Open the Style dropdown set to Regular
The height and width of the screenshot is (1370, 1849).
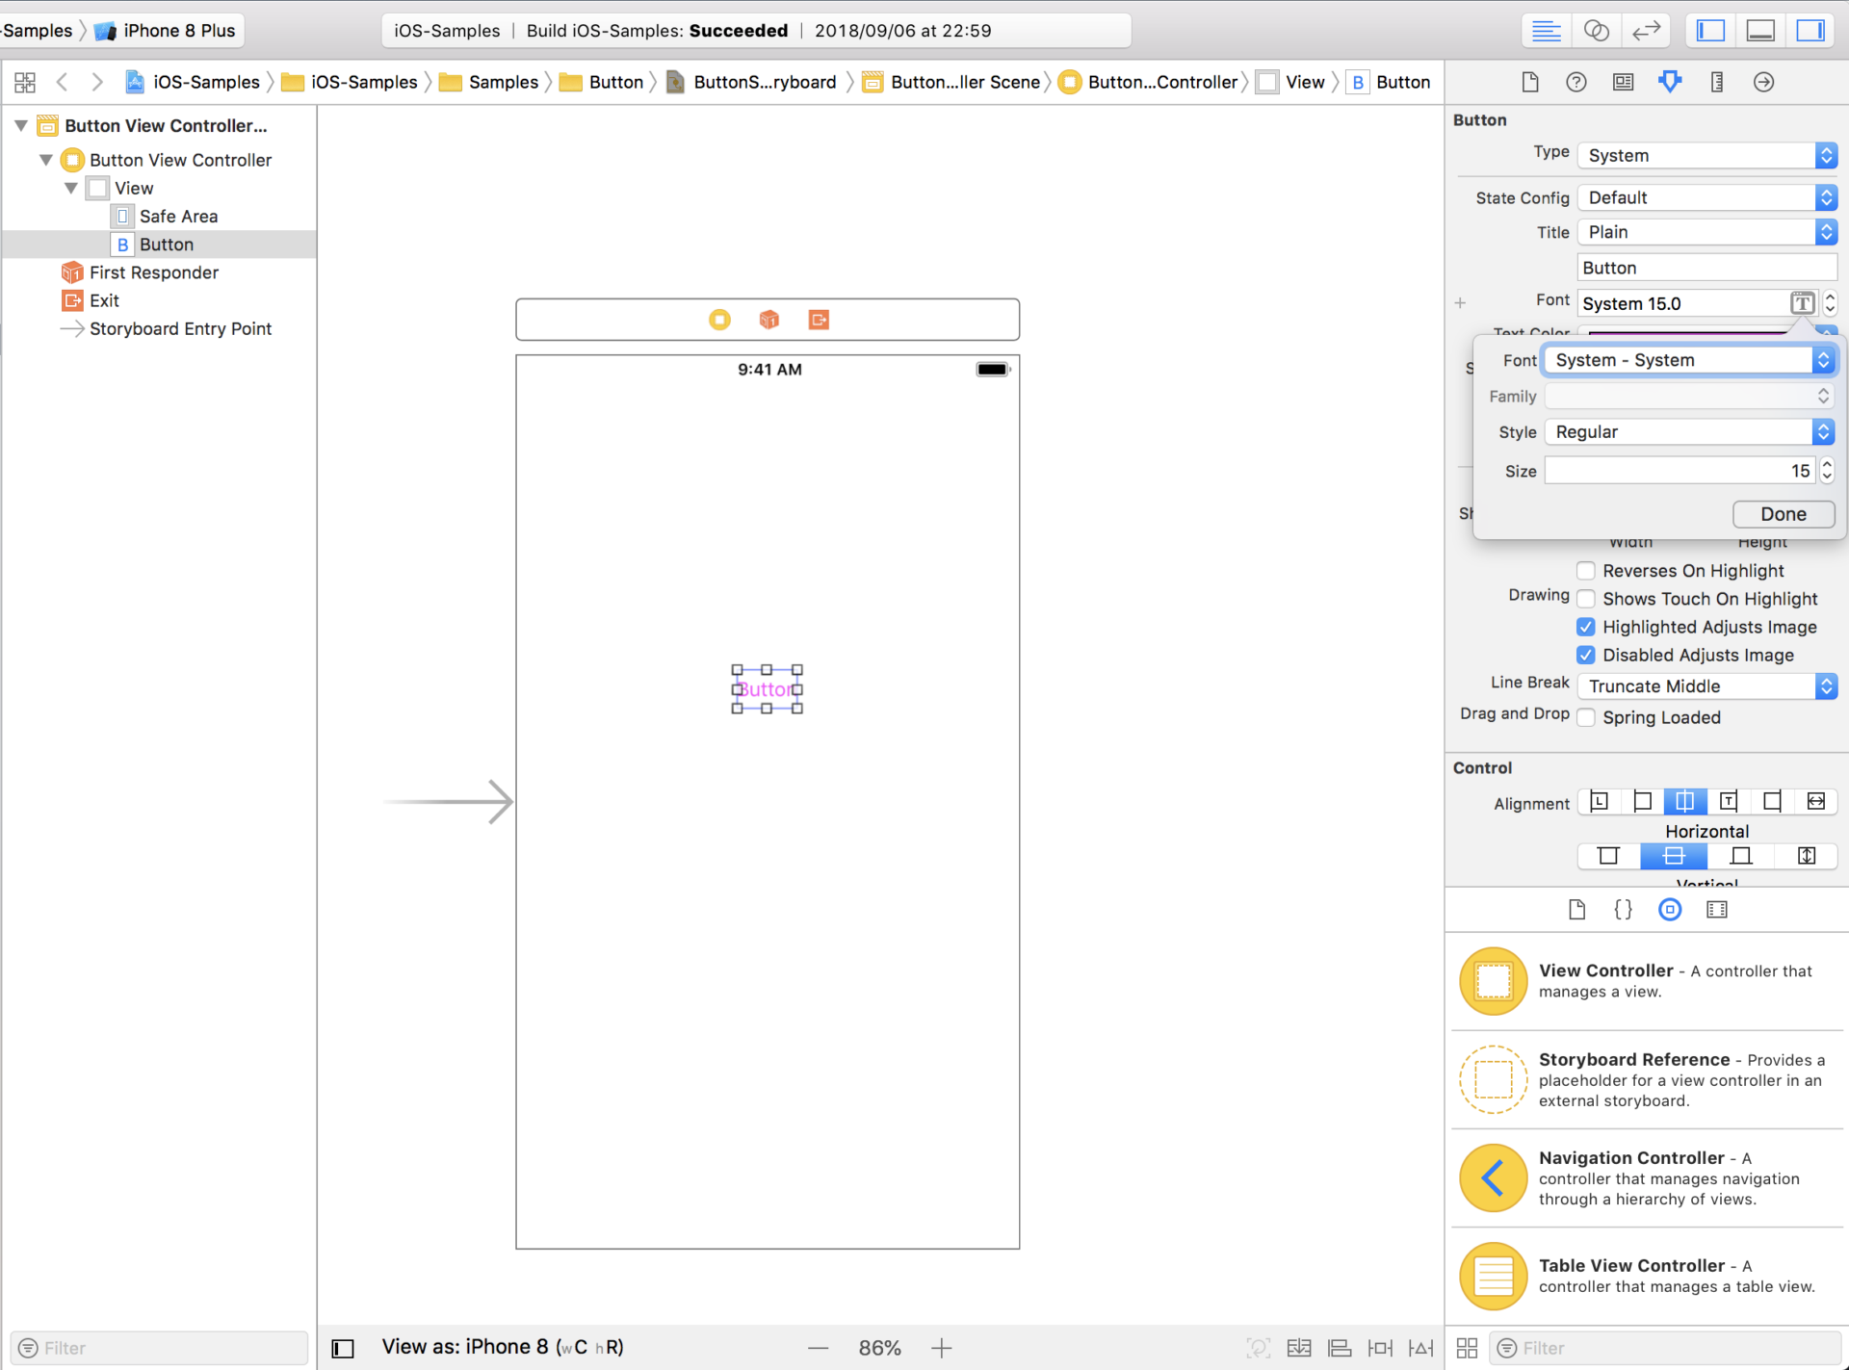(x=1689, y=432)
